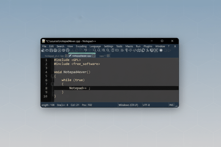
Task: Collapse the fold marker on line 7
Action: (52, 84)
